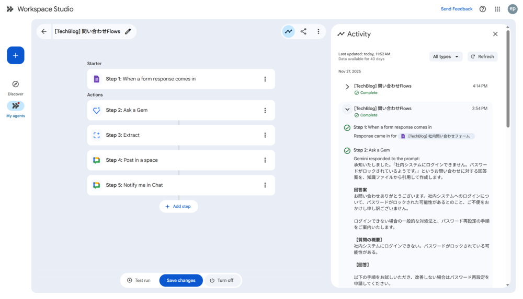
Task: Click the blue plus create button
Action: click(16, 55)
